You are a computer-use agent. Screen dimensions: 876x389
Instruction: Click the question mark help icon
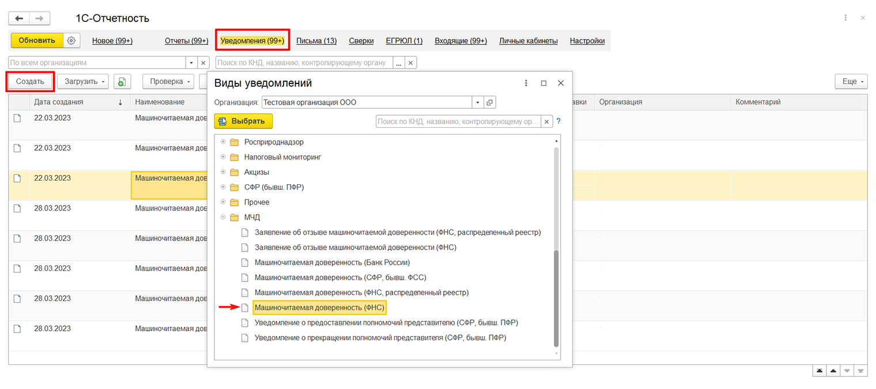558,121
